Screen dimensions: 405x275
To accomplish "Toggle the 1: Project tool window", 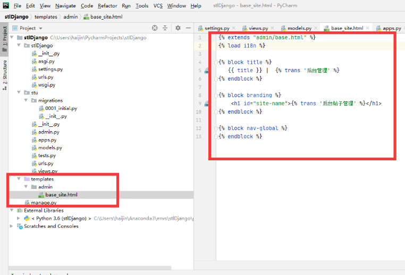I will (4, 39).
